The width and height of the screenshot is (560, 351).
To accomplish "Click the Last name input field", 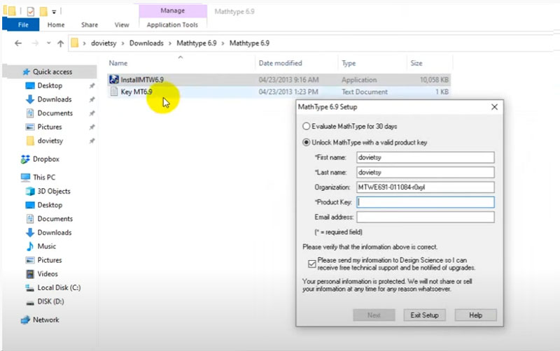I will tap(426, 172).
